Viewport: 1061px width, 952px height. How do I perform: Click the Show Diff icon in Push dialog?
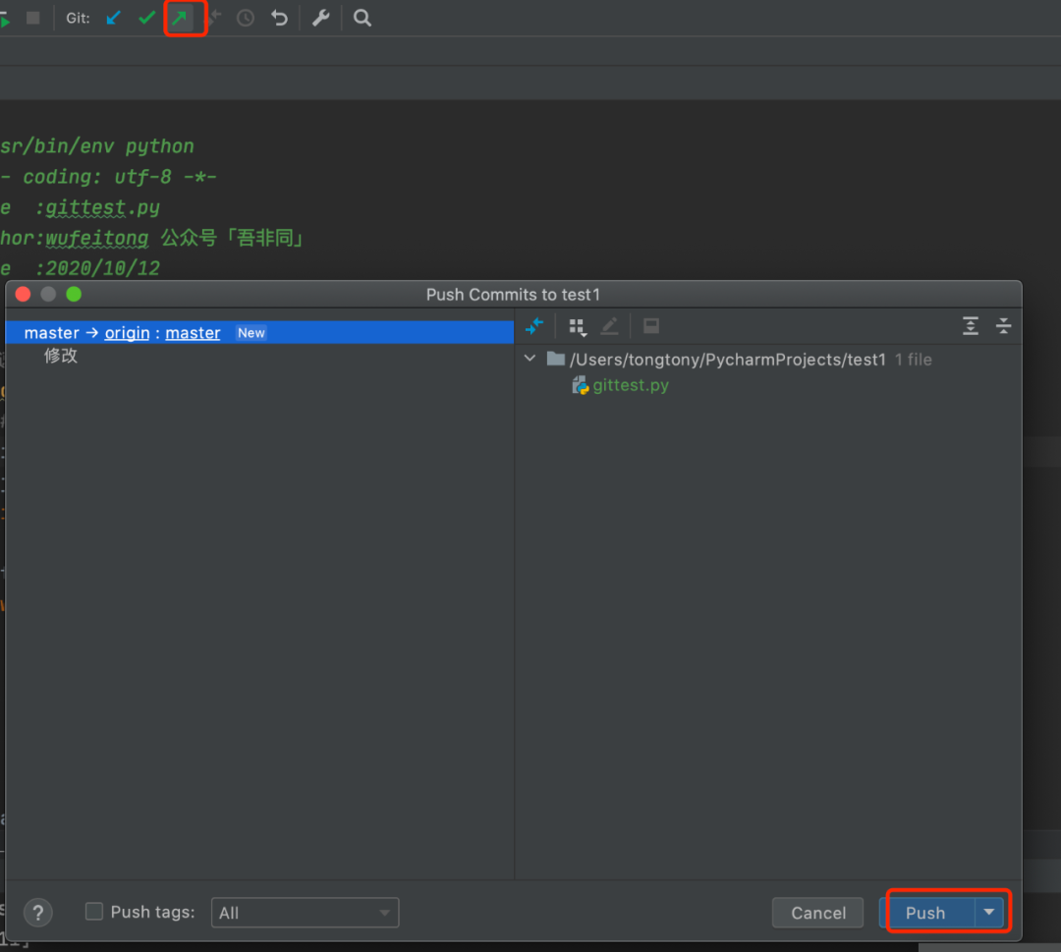click(x=534, y=326)
